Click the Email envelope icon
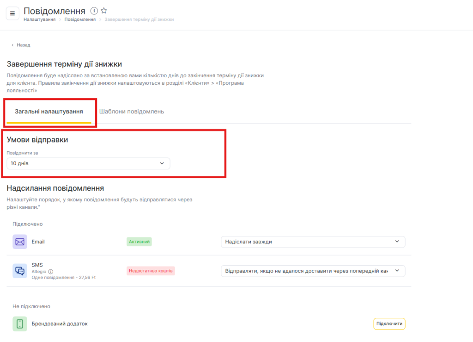The image size is (473, 342). pyautogui.click(x=20, y=242)
